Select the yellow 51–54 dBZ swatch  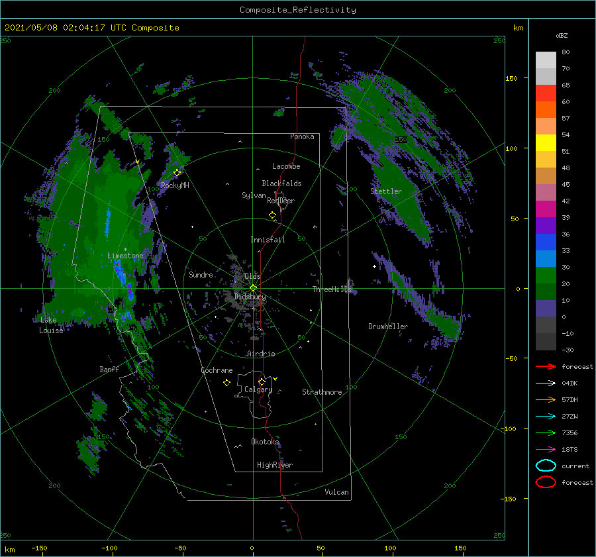546,143
